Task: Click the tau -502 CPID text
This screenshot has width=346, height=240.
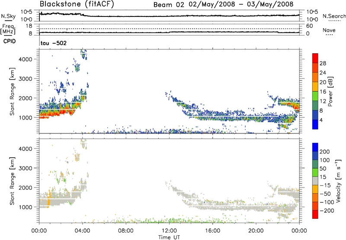Action: (x=54, y=43)
